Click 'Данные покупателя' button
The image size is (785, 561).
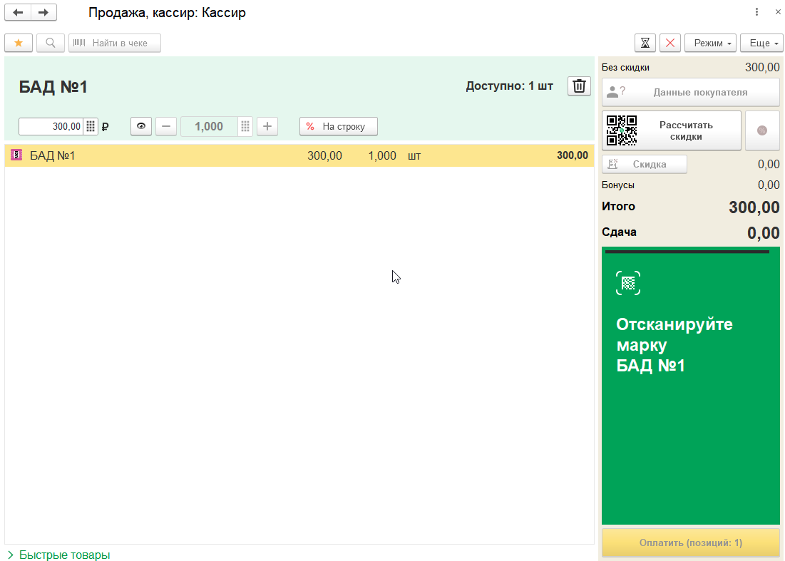690,92
